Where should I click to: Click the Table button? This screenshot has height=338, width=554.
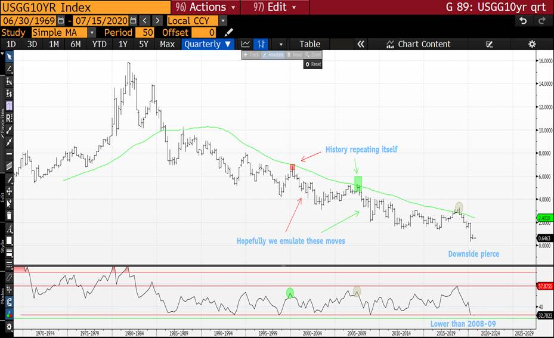[x=310, y=44]
